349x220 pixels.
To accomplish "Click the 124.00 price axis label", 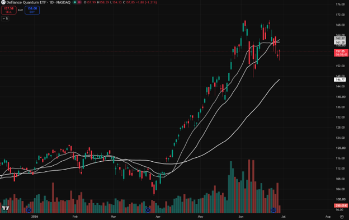I will point(340,138).
